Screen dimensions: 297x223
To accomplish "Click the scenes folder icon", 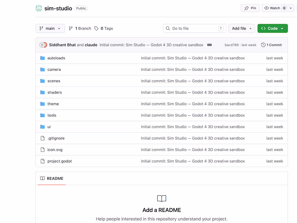I will click(42, 81).
